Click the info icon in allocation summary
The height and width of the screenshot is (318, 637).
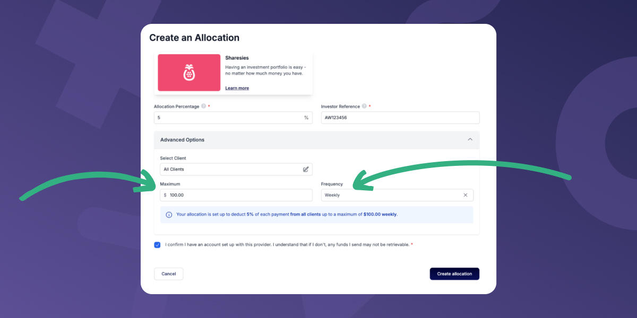coord(169,215)
